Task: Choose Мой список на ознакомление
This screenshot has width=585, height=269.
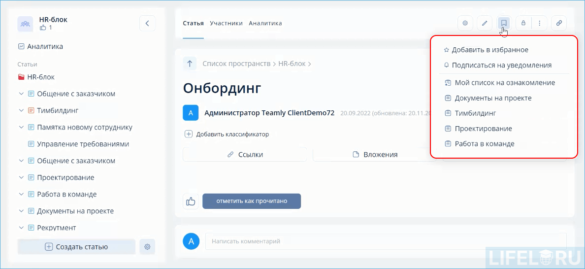Action: 500,83
